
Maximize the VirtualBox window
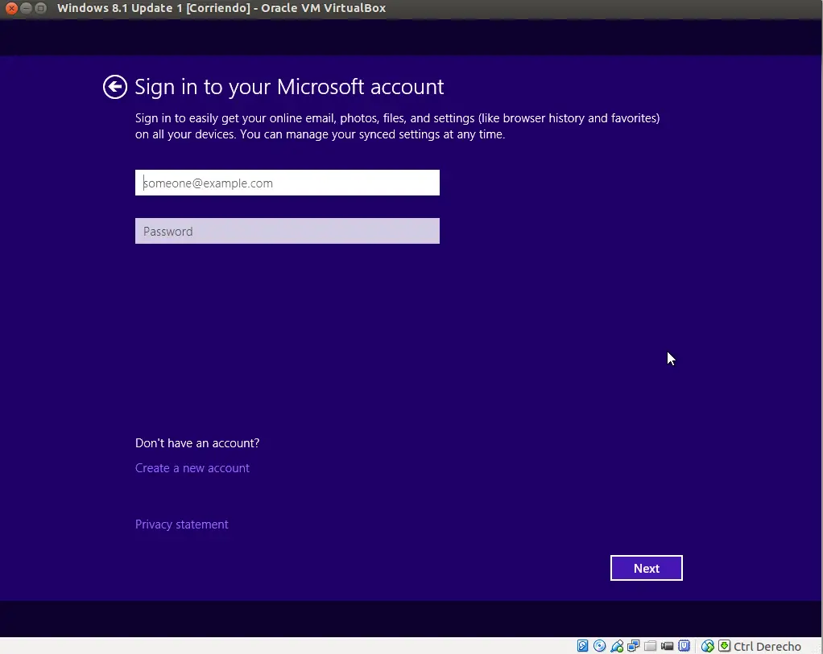pos(40,8)
